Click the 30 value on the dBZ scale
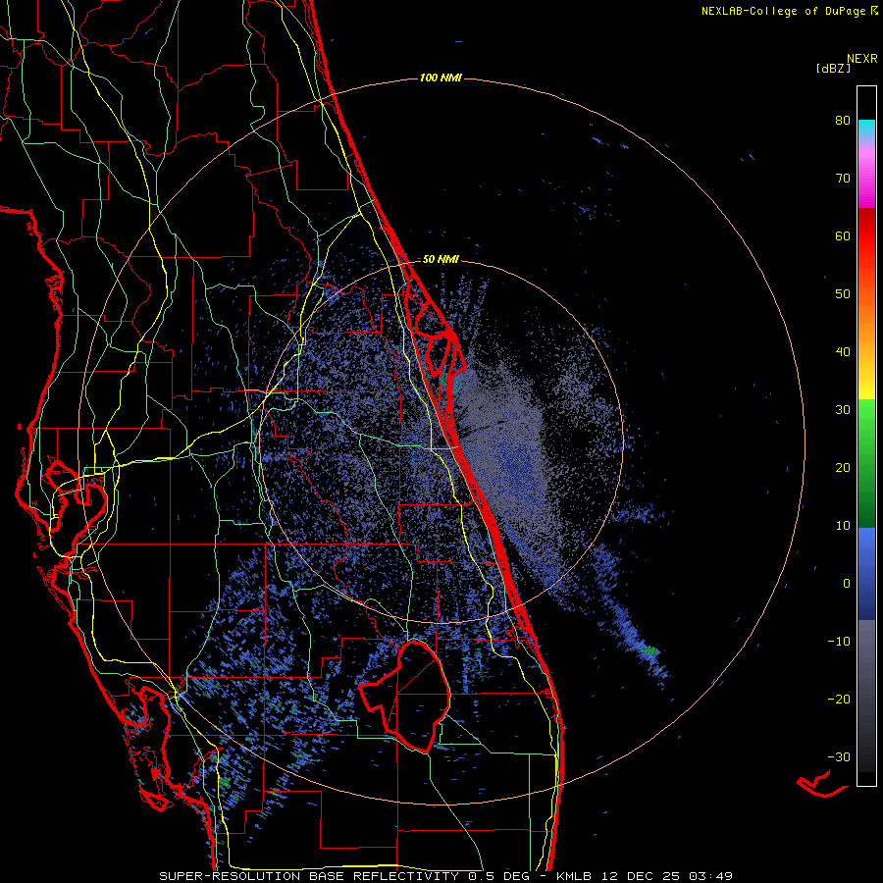 [x=843, y=409]
